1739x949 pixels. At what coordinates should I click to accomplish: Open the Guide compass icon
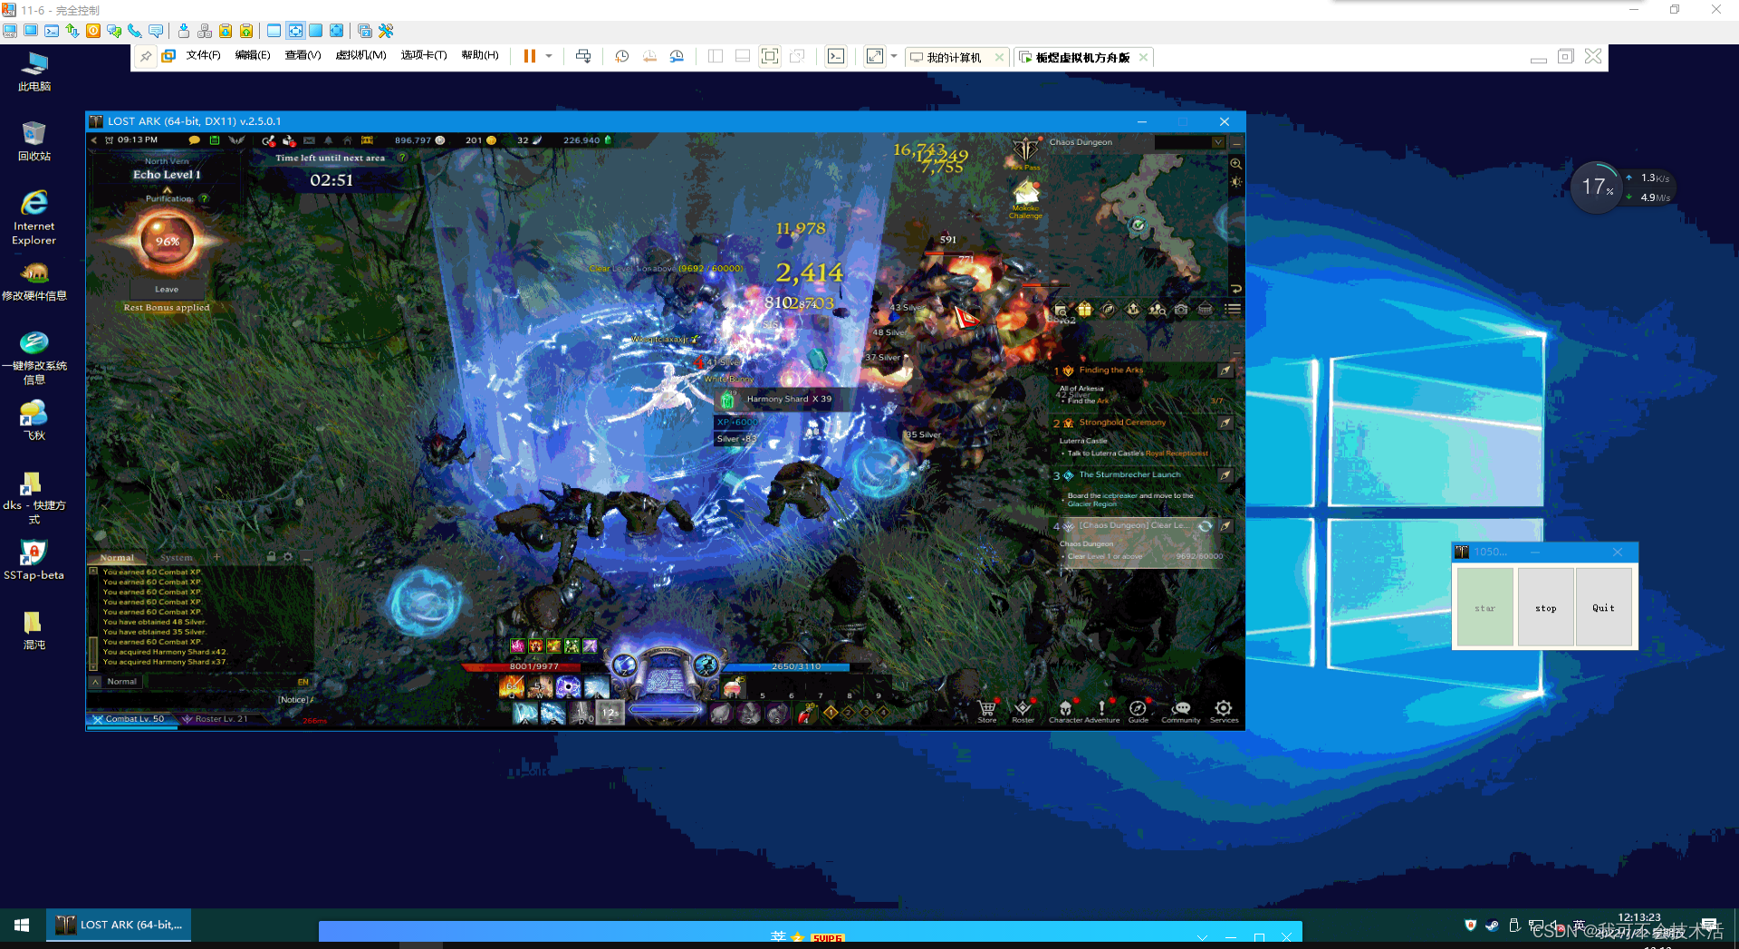[1138, 708]
